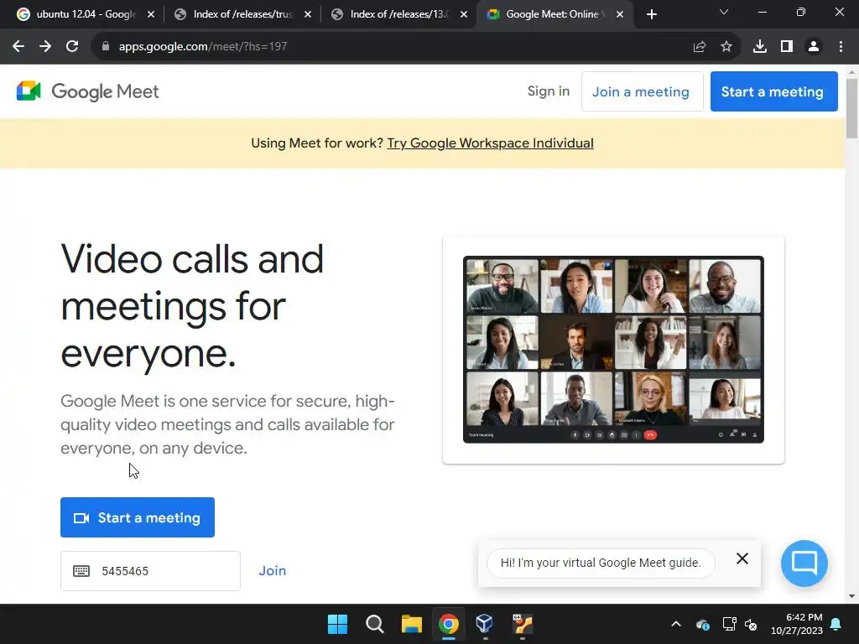859x644 pixels.
Task: Open the tab search dropdown
Action: (x=724, y=12)
